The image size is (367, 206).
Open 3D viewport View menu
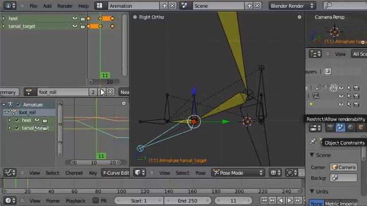click(x=165, y=173)
